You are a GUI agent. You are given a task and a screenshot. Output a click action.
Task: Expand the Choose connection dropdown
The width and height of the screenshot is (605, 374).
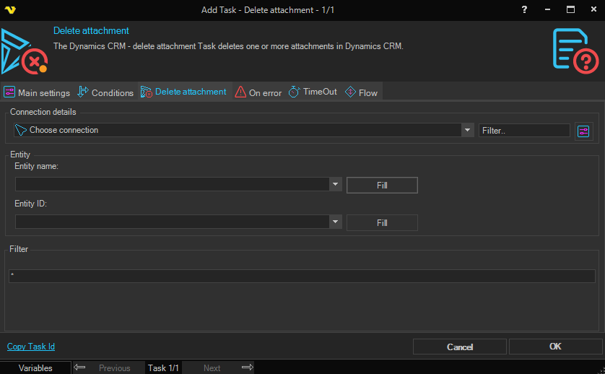click(467, 131)
